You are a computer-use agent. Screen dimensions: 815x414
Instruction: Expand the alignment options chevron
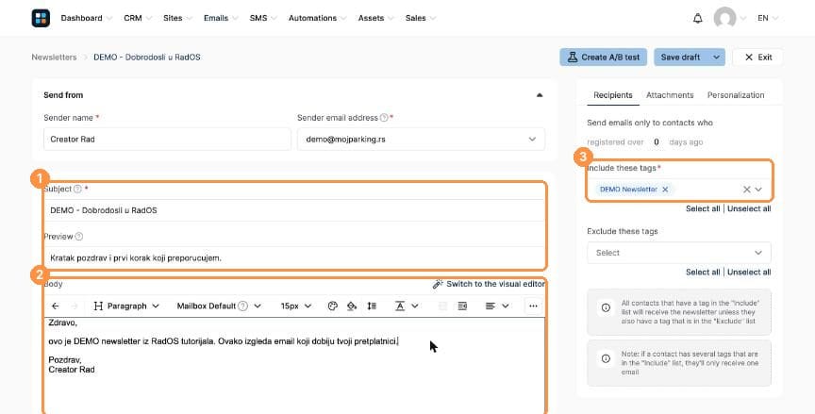coord(506,306)
